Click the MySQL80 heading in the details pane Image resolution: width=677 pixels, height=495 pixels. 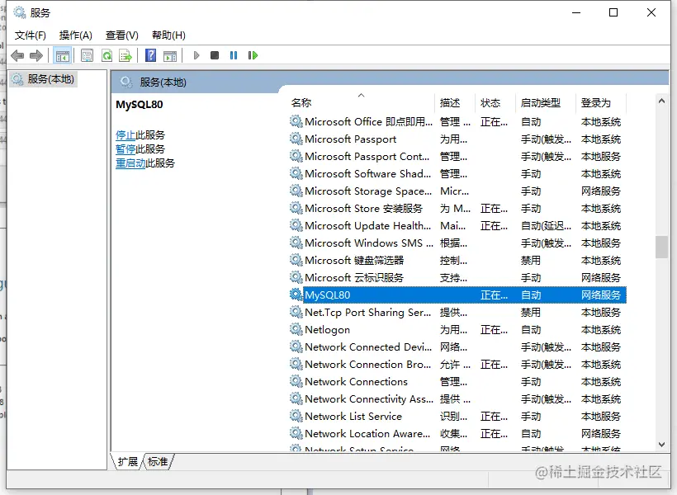139,105
